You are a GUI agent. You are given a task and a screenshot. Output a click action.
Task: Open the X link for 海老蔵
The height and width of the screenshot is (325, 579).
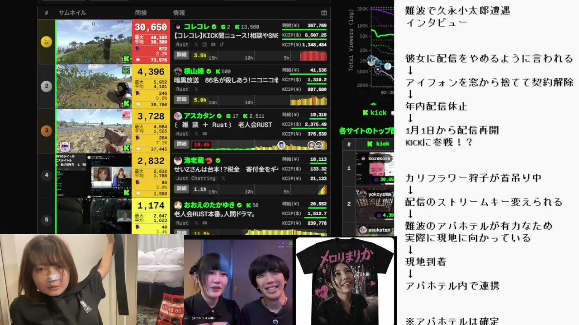[223, 179]
